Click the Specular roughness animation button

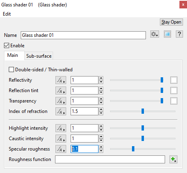click(x=61, y=149)
